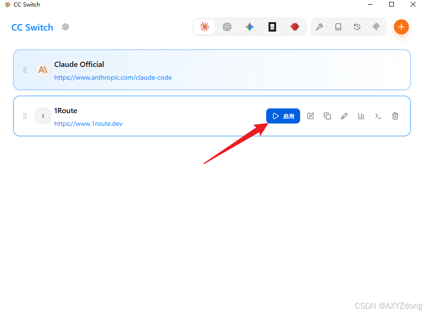Open the https://www.1route.dev link
The width and height of the screenshot is (424, 313).
click(89, 124)
